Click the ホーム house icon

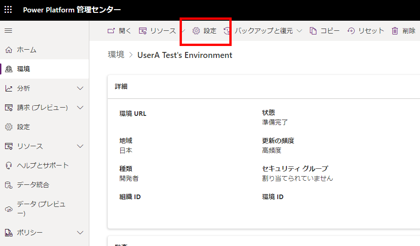point(9,50)
